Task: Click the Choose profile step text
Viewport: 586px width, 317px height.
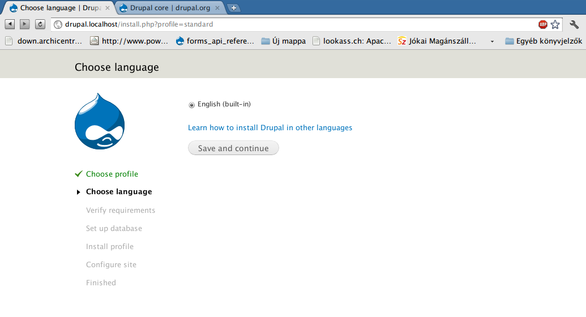Action: 112,174
